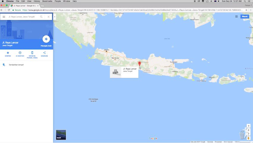Switch to Satelit view thumbnail
The height and width of the screenshot is (143, 253).
pos(61,135)
